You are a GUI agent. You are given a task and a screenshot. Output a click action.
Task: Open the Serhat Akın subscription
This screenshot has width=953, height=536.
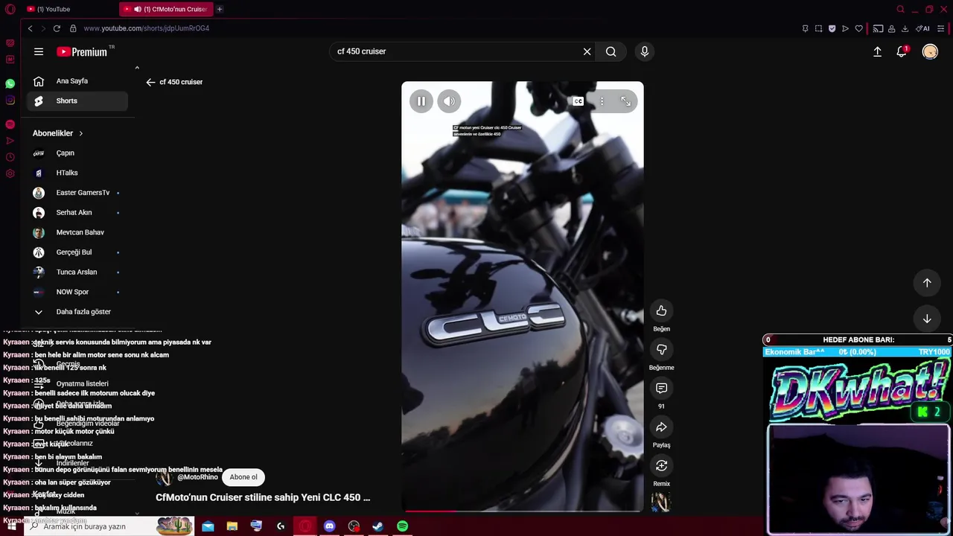(77, 213)
